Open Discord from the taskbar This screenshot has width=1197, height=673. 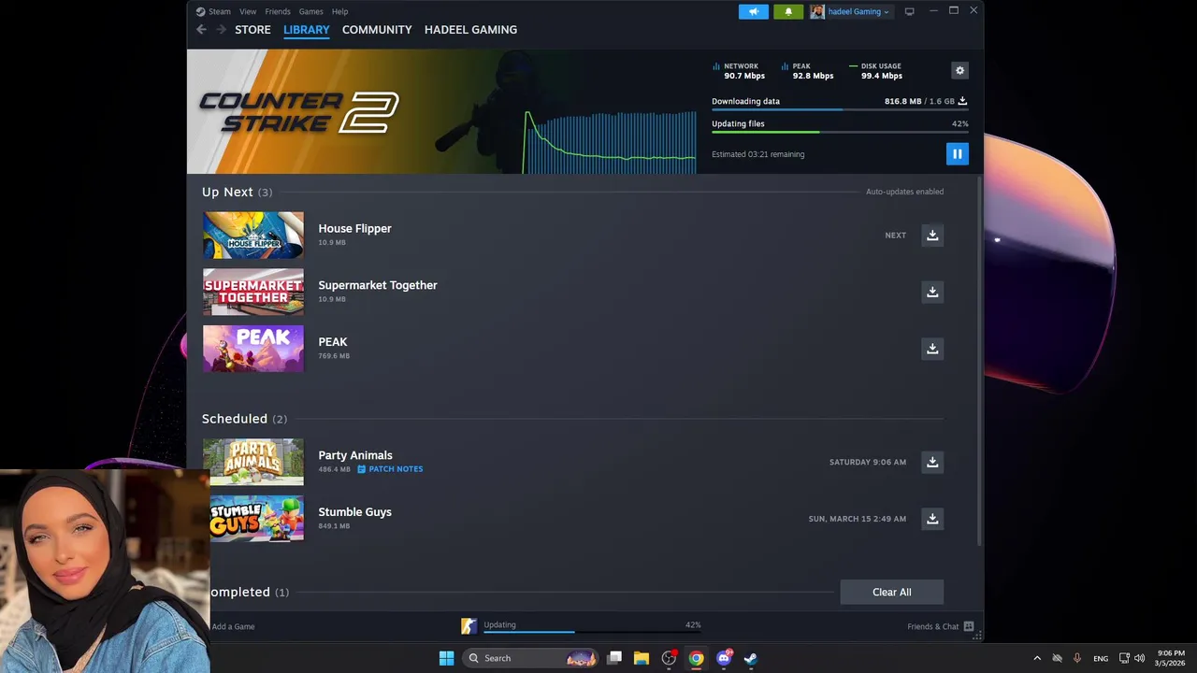click(x=723, y=658)
